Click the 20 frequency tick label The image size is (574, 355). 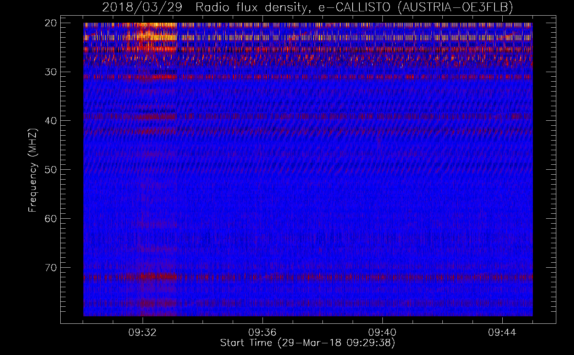pyautogui.click(x=51, y=23)
